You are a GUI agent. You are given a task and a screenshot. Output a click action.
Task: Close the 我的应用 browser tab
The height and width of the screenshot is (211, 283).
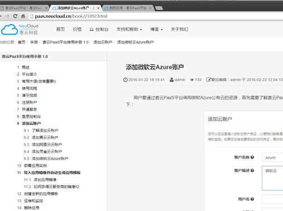[x=150, y=8]
